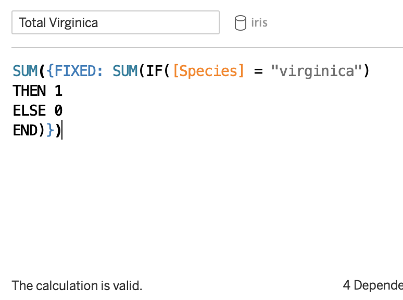Click the number 0 after ELSE
Viewport: 403px width, 300px height.
click(x=58, y=111)
